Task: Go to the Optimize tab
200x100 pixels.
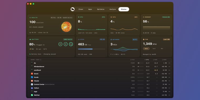Action: 101,9
